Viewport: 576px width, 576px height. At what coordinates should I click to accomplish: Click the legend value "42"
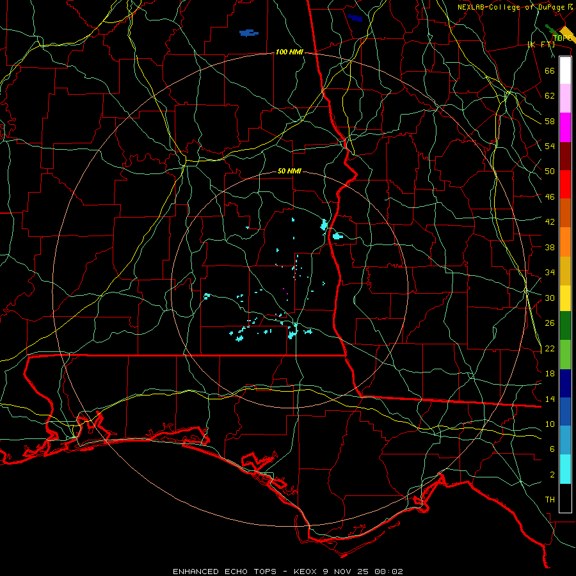tap(550, 222)
